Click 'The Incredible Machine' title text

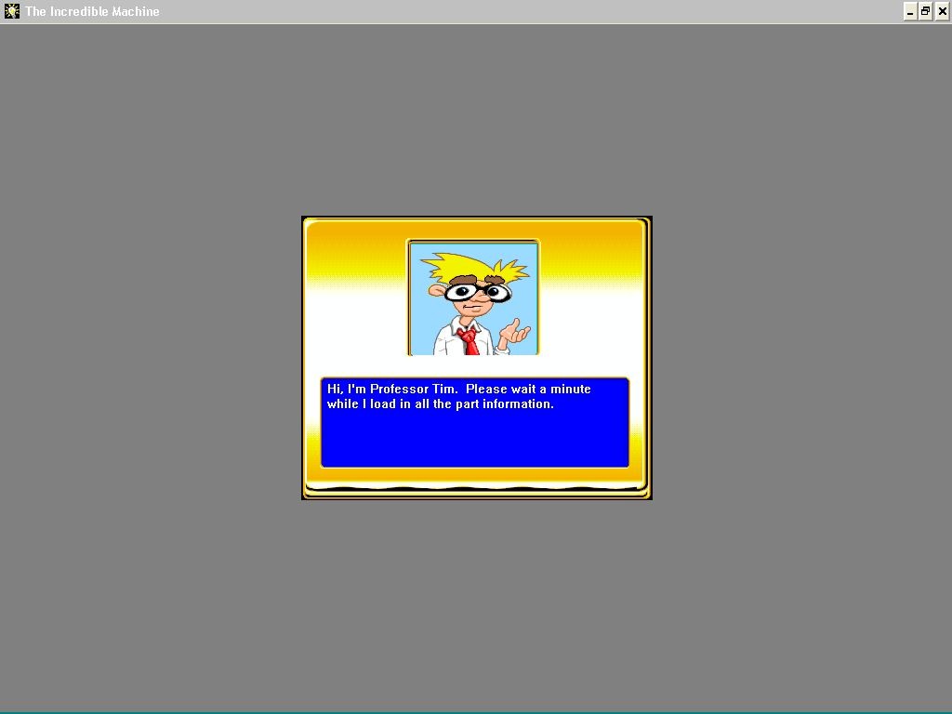point(92,11)
